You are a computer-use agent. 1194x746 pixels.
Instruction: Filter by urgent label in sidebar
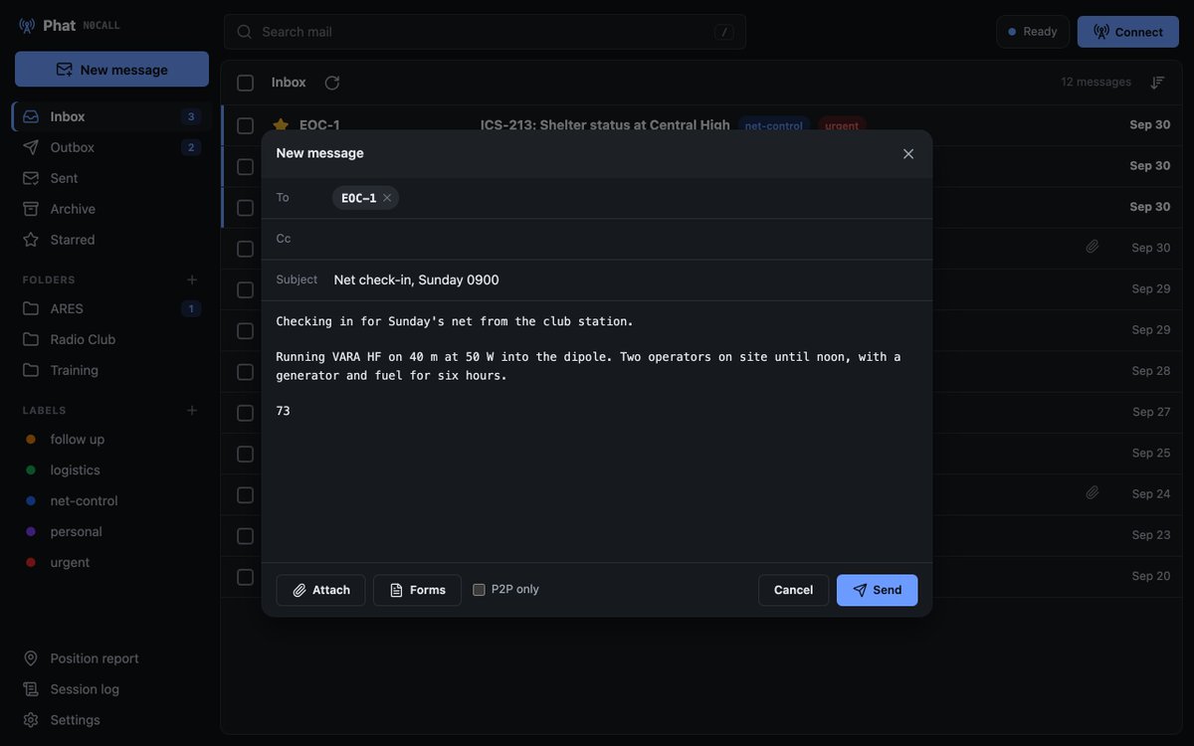click(110, 562)
